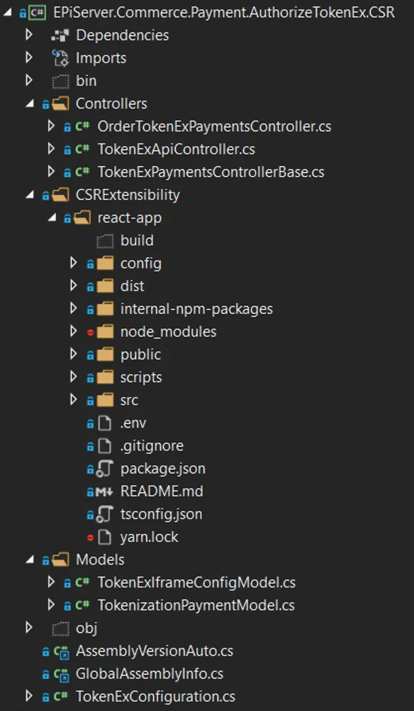Click the dotted bin folder icon

point(60,81)
